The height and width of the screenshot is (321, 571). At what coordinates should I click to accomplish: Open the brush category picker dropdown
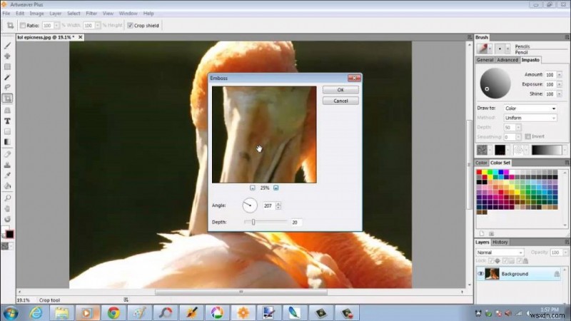(x=490, y=49)
